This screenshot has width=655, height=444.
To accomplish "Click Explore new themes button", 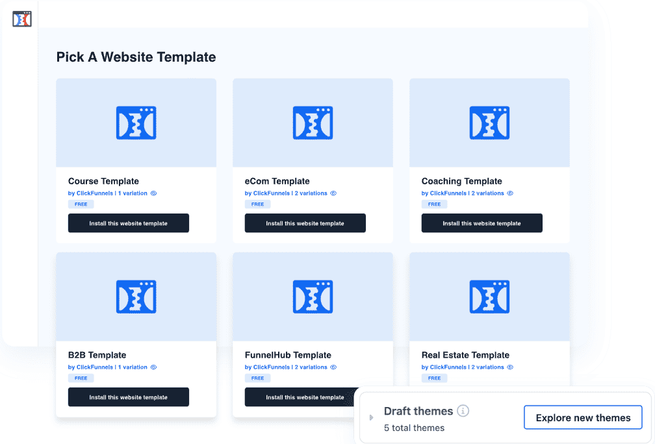I will click(x=583, y=418).
